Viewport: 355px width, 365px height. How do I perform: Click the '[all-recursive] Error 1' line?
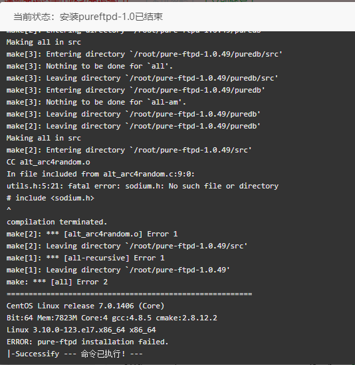click(86, 258)
